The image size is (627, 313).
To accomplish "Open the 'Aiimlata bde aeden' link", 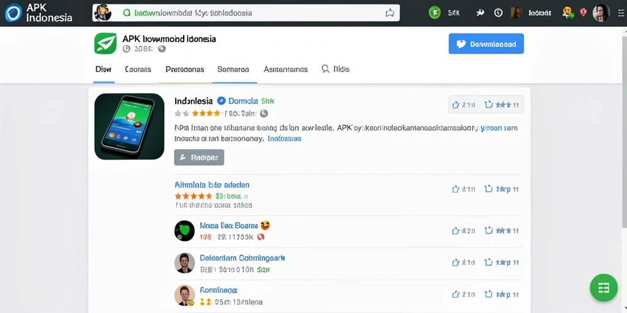I will point(212,185).
